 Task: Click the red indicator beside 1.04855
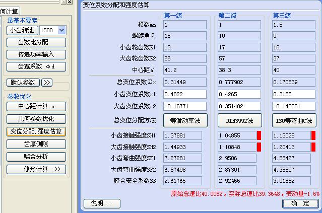[x=259, y=135]
